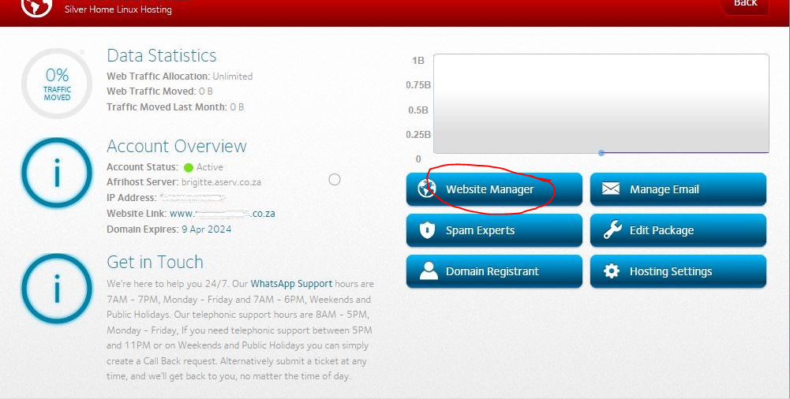
Task: Click the shield icon on Spam Experts
Action: 427,230
